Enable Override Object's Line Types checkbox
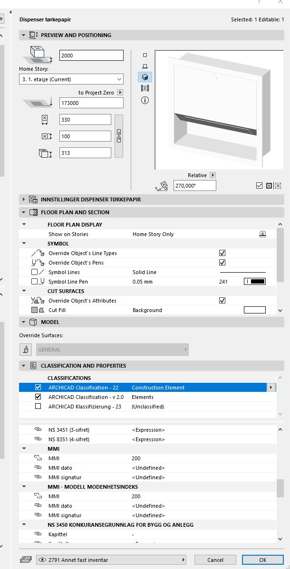 click(x=222, y=253)
